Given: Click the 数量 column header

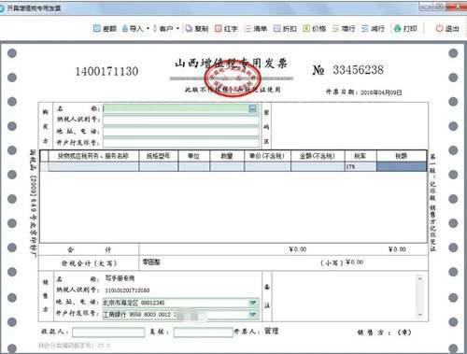Looking at the screenshot, I should 227,156.
